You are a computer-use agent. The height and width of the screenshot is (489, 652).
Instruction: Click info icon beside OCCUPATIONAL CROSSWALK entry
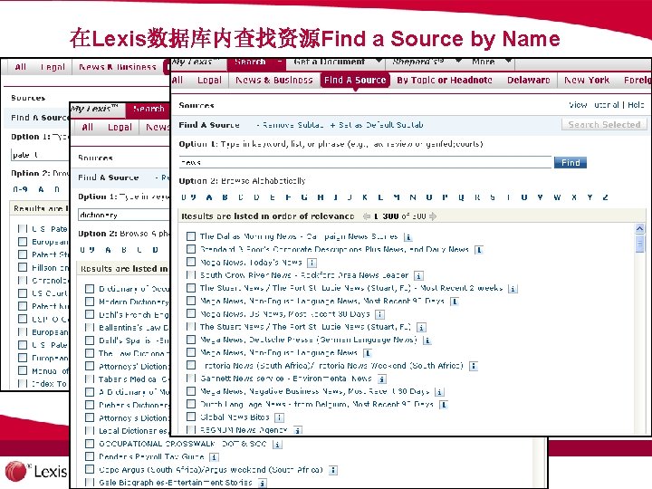[277, 445]
